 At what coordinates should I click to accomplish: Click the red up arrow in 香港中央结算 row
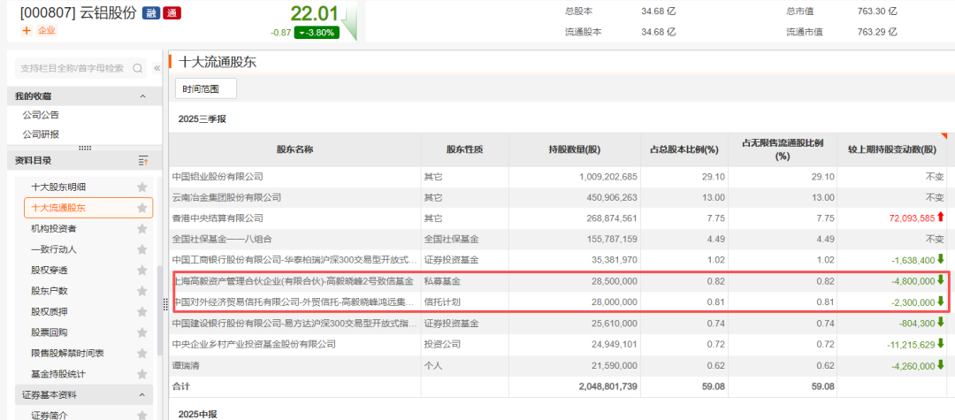[x=941, y=217]
